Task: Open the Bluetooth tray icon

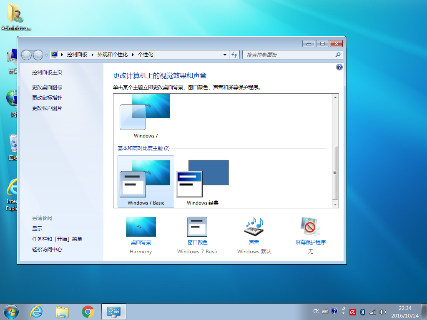Action: click(x=363, y=312)
